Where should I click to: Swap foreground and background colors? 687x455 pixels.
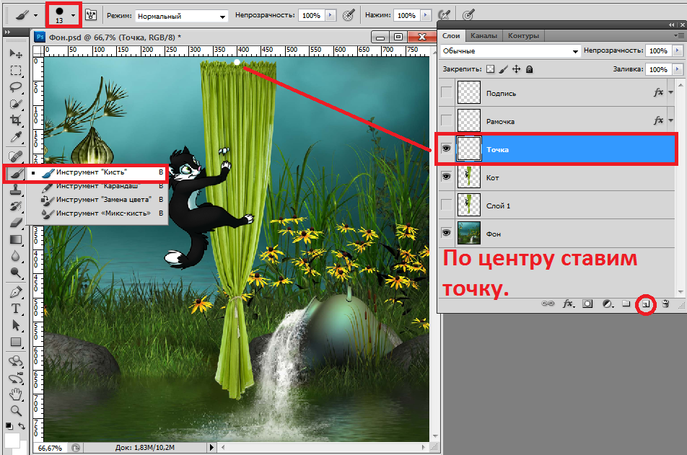(22, 425)
